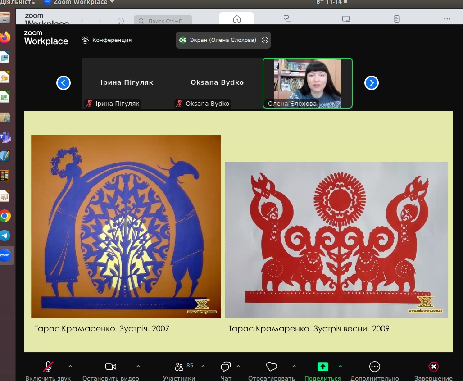Viewport: 463px width, 381px height.
Task: Click the shared image Зустріч 2007
Action: [126, 227]
